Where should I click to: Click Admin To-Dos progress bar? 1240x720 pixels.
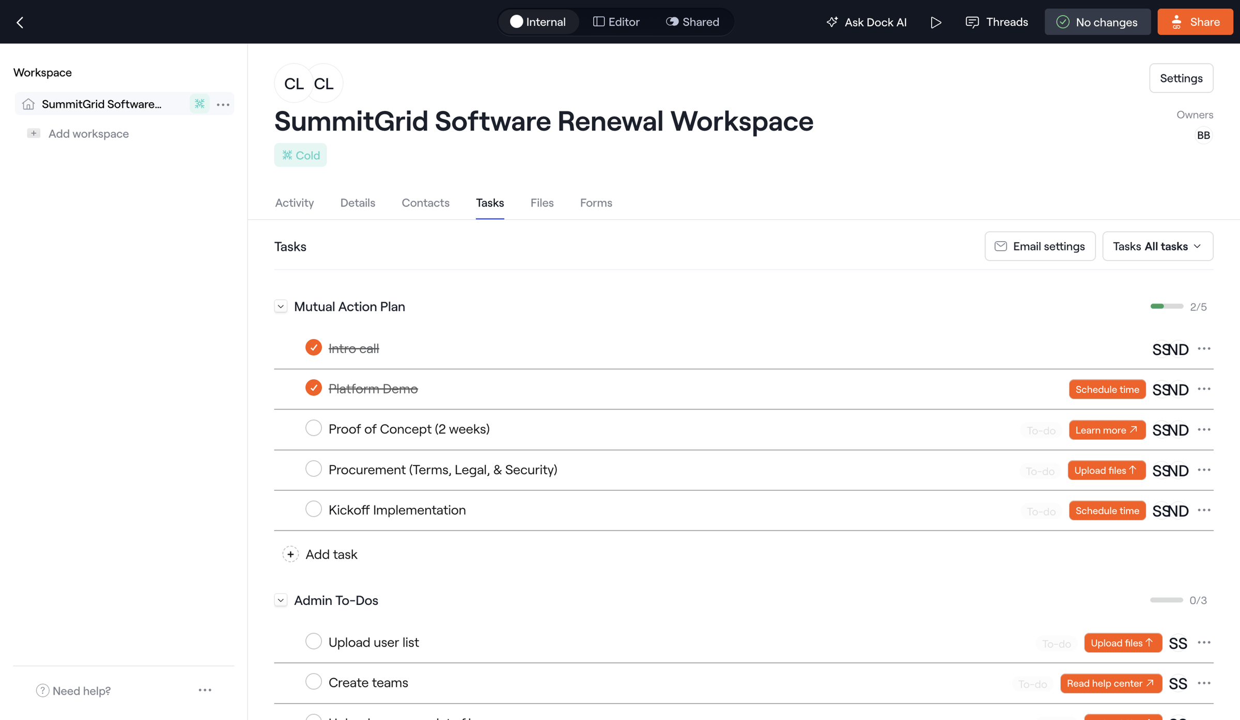[x=1166, y=600]
